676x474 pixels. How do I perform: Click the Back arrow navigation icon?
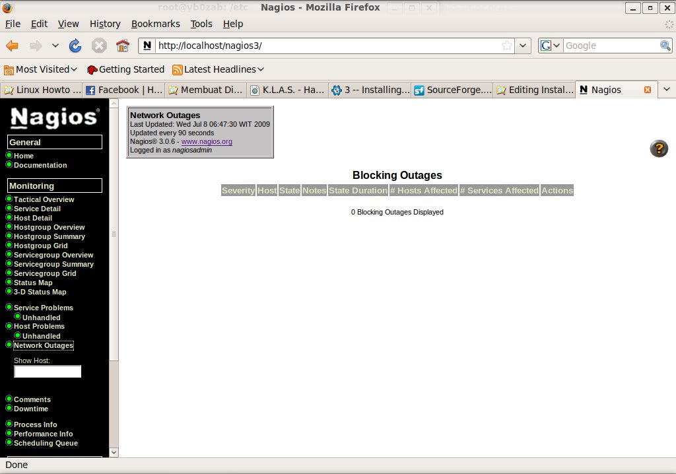pos(12,46)
